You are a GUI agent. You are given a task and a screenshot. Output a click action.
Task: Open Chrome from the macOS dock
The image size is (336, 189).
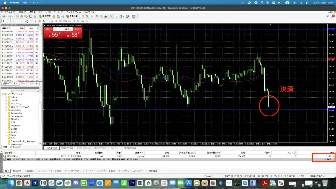click(x=19, y=183)
